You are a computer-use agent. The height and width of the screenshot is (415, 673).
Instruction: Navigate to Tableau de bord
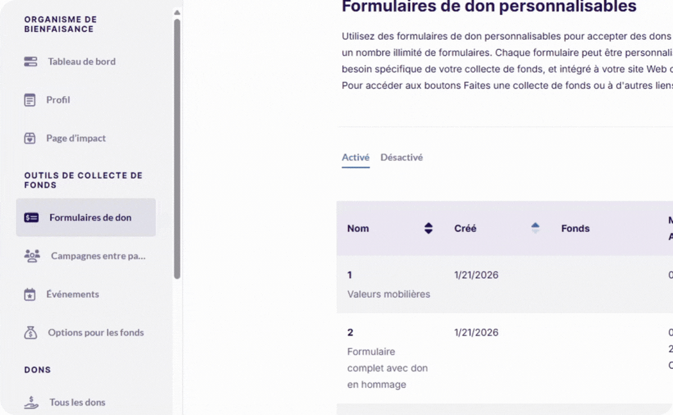(x=81, y=61)
